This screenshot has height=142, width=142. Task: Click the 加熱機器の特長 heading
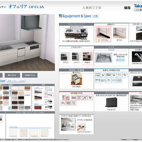[76, 93]
